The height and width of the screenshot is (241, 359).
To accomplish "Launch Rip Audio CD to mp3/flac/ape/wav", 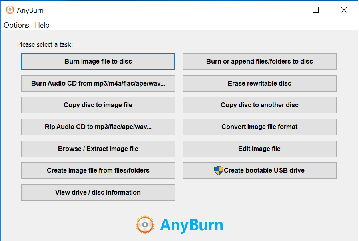I will point(98,127).
